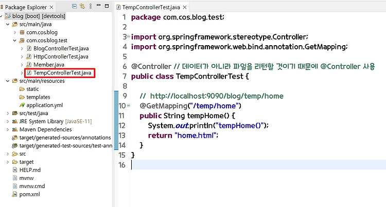Select the TempControllerTest.java editor tab
This screenshot has height=207, width=386.
[151, 7]
